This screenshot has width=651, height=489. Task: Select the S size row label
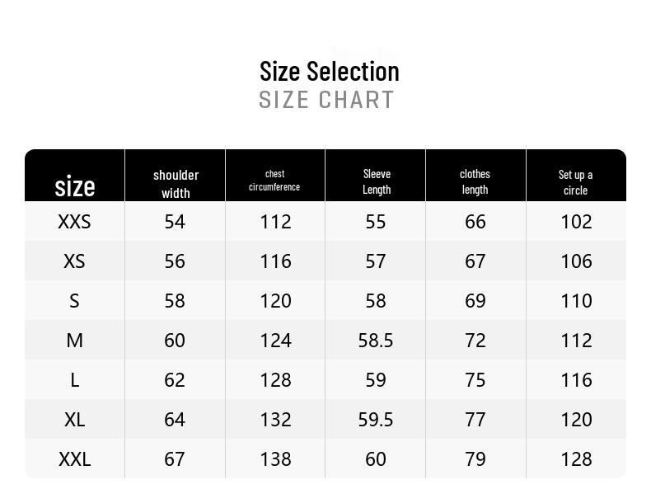74,301
